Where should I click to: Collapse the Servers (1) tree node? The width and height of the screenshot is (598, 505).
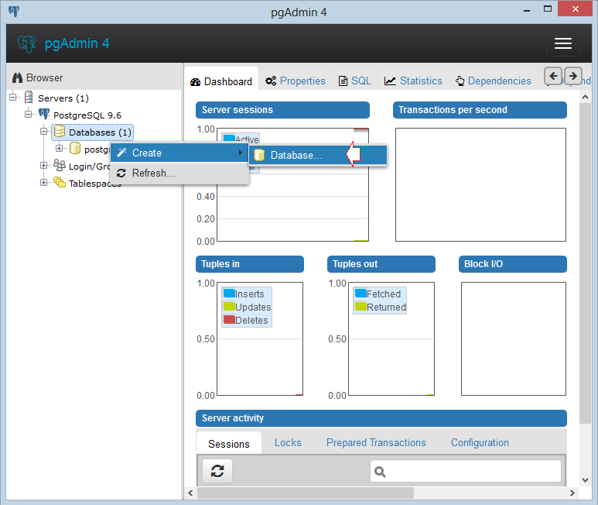13,97
